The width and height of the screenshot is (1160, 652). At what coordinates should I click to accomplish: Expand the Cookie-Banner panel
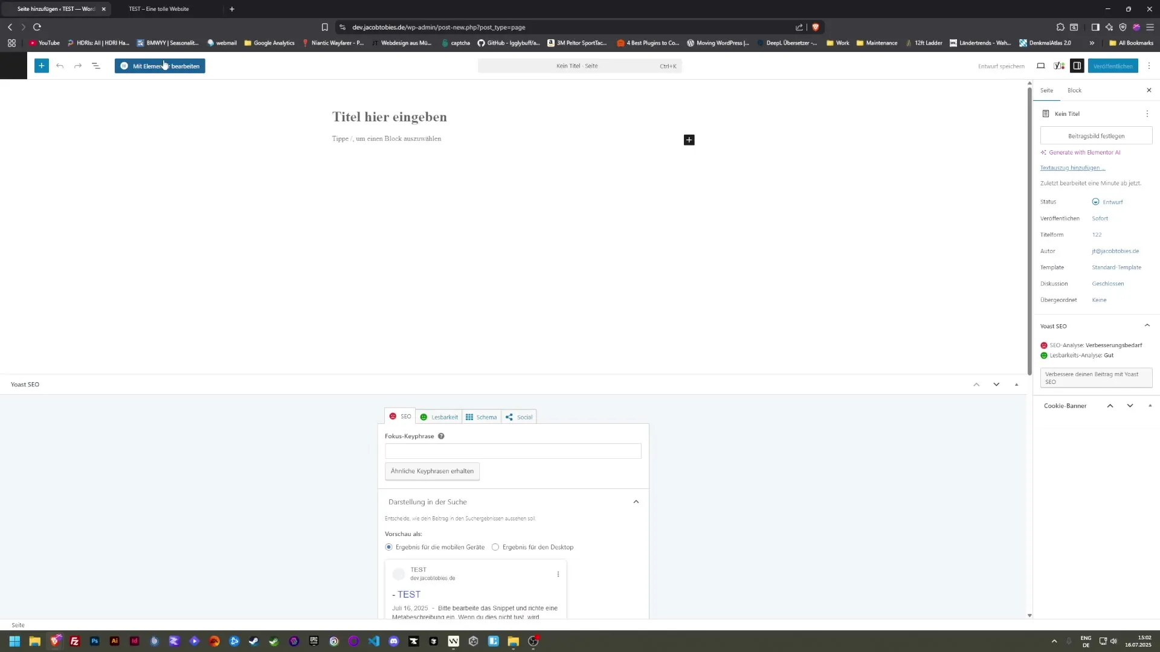pos(1130,405)
